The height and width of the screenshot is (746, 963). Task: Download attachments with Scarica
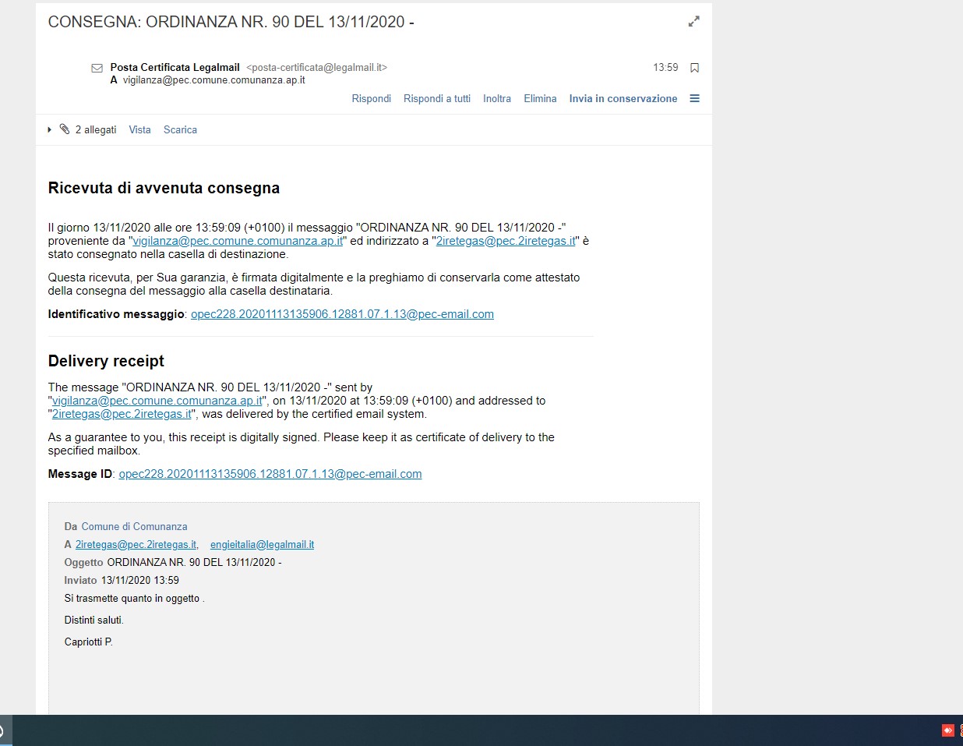(180, 130)
